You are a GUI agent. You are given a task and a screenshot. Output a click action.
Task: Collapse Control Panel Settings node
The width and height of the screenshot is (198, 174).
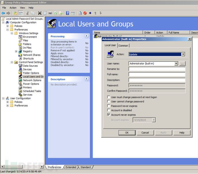pyautogui.click(x=12, y=62)
